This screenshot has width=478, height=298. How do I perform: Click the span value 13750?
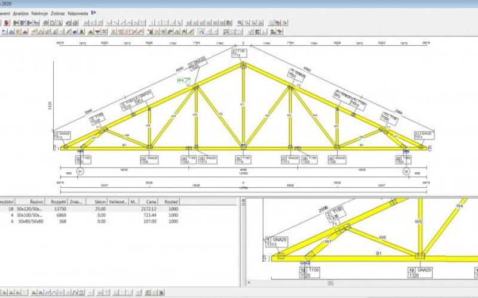[60, 209]
